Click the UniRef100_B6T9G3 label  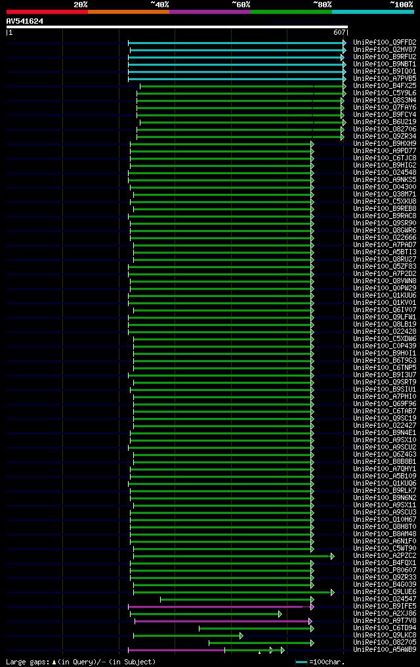point(385,360)
